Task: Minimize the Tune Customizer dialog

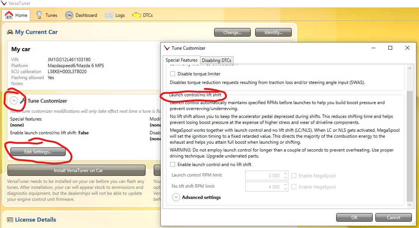Action: 373,48
